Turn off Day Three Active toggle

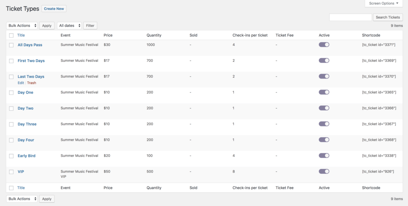(x=324, y=124)
